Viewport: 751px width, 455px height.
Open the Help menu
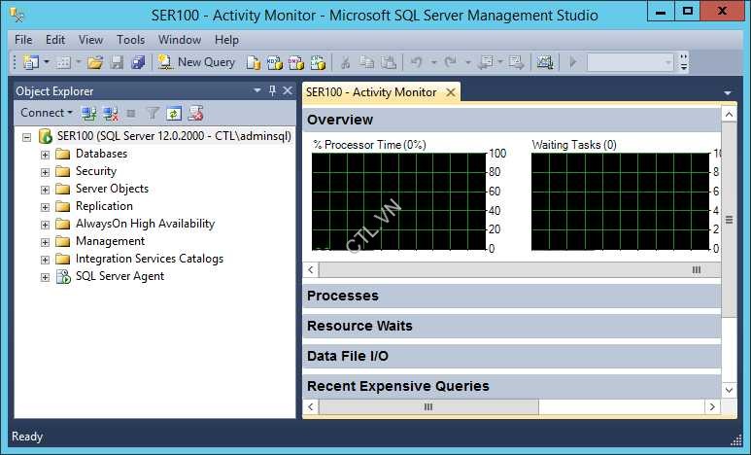(226, 40)
